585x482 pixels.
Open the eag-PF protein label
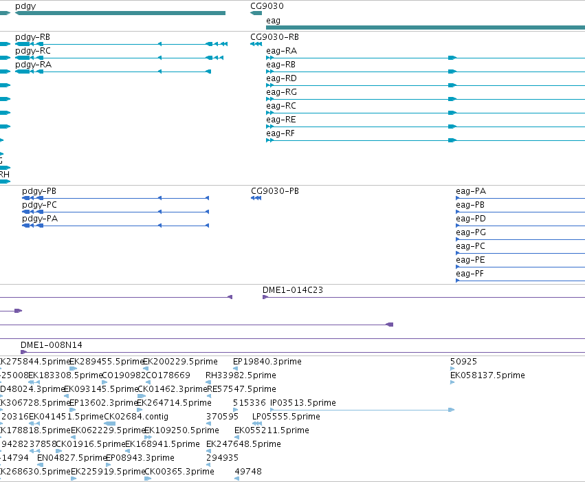(x=470, y=274)
